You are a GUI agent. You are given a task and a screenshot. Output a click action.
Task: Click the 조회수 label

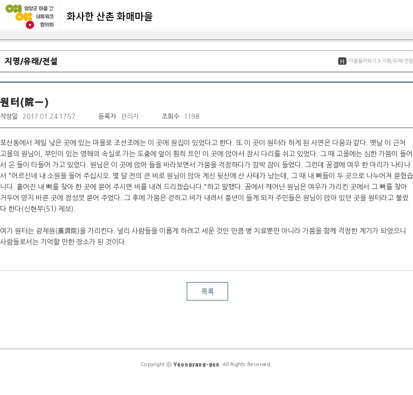[x=170, y=116]
